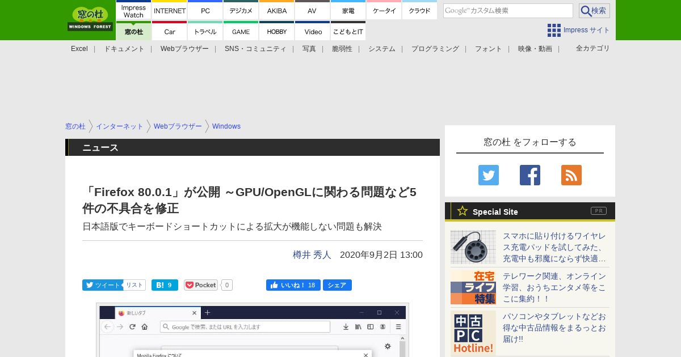
Task: Go to インターネット breadcrumb link
Action: [x=120, y=126]
